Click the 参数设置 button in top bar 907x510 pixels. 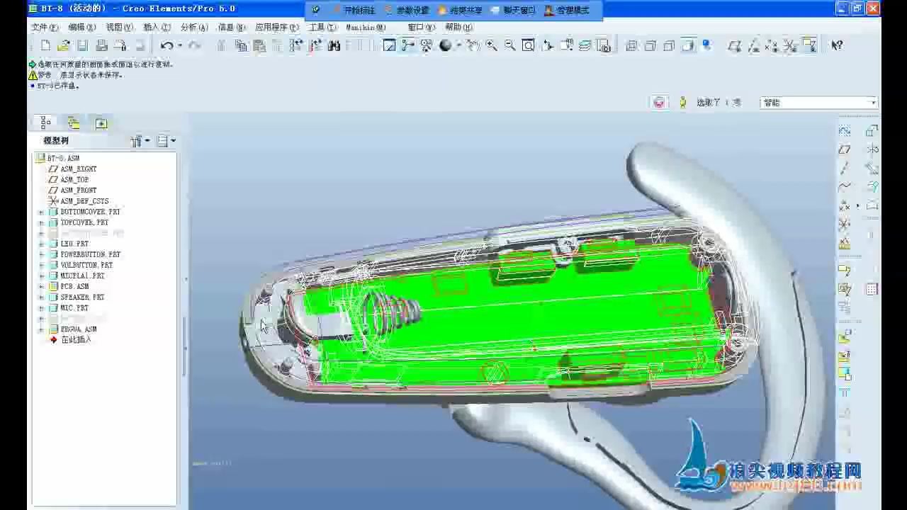(407, 11)
